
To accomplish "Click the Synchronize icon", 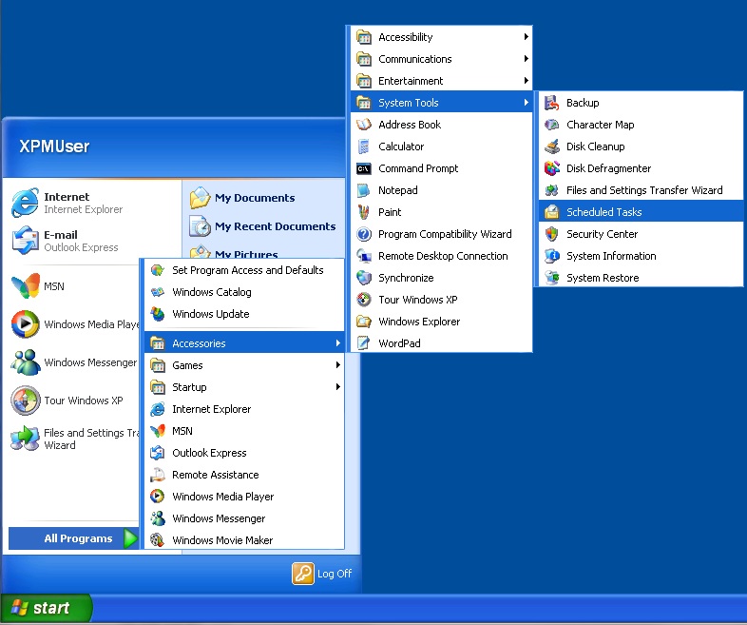I will (364, 278).
